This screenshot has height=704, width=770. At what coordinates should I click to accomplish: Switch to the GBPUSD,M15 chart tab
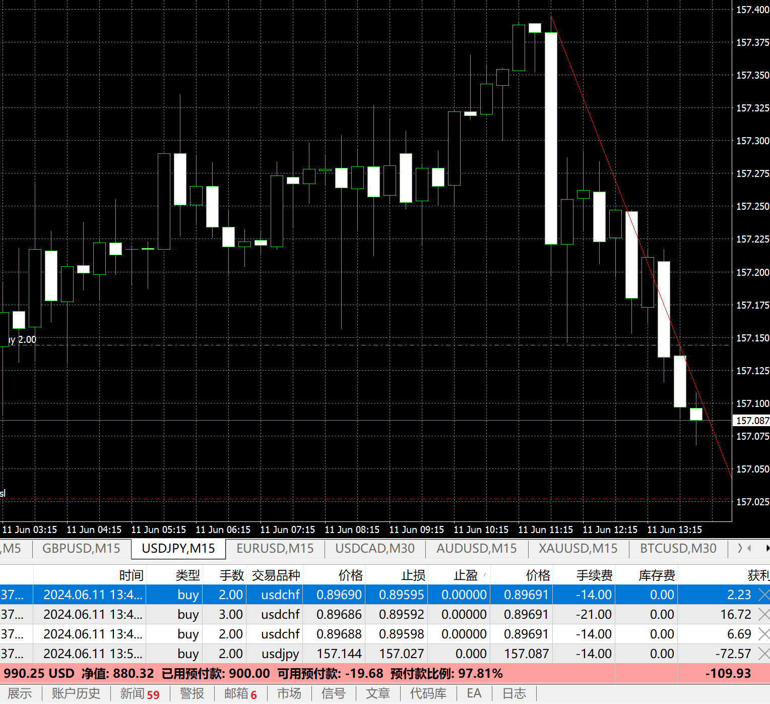point(81,548)
